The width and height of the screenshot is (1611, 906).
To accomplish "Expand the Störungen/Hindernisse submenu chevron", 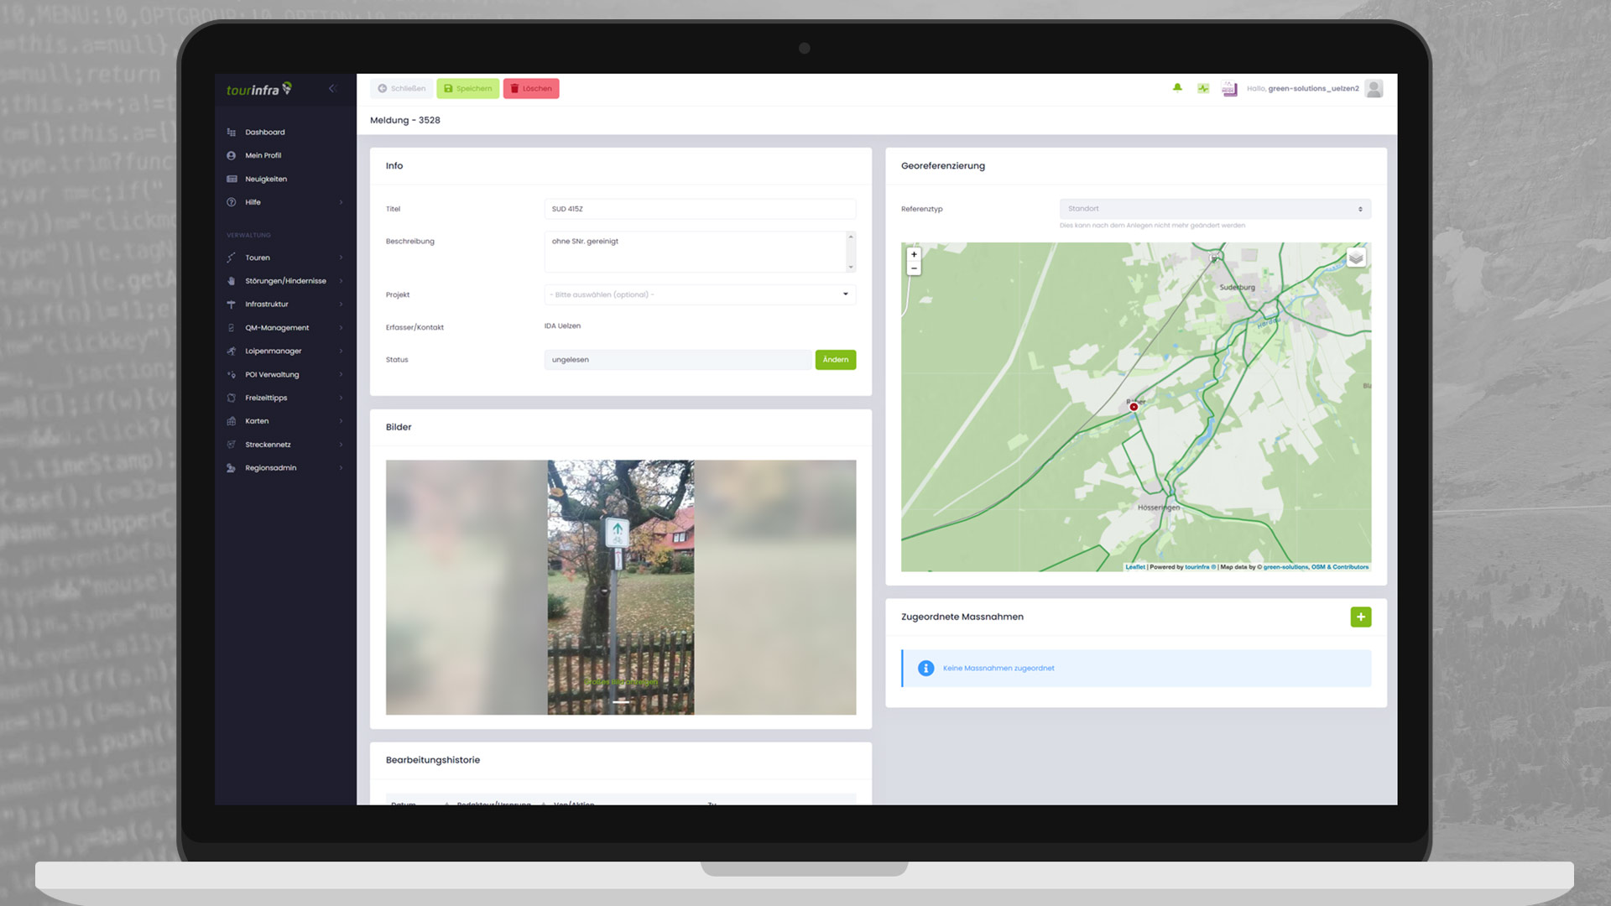I will point(341,281).
